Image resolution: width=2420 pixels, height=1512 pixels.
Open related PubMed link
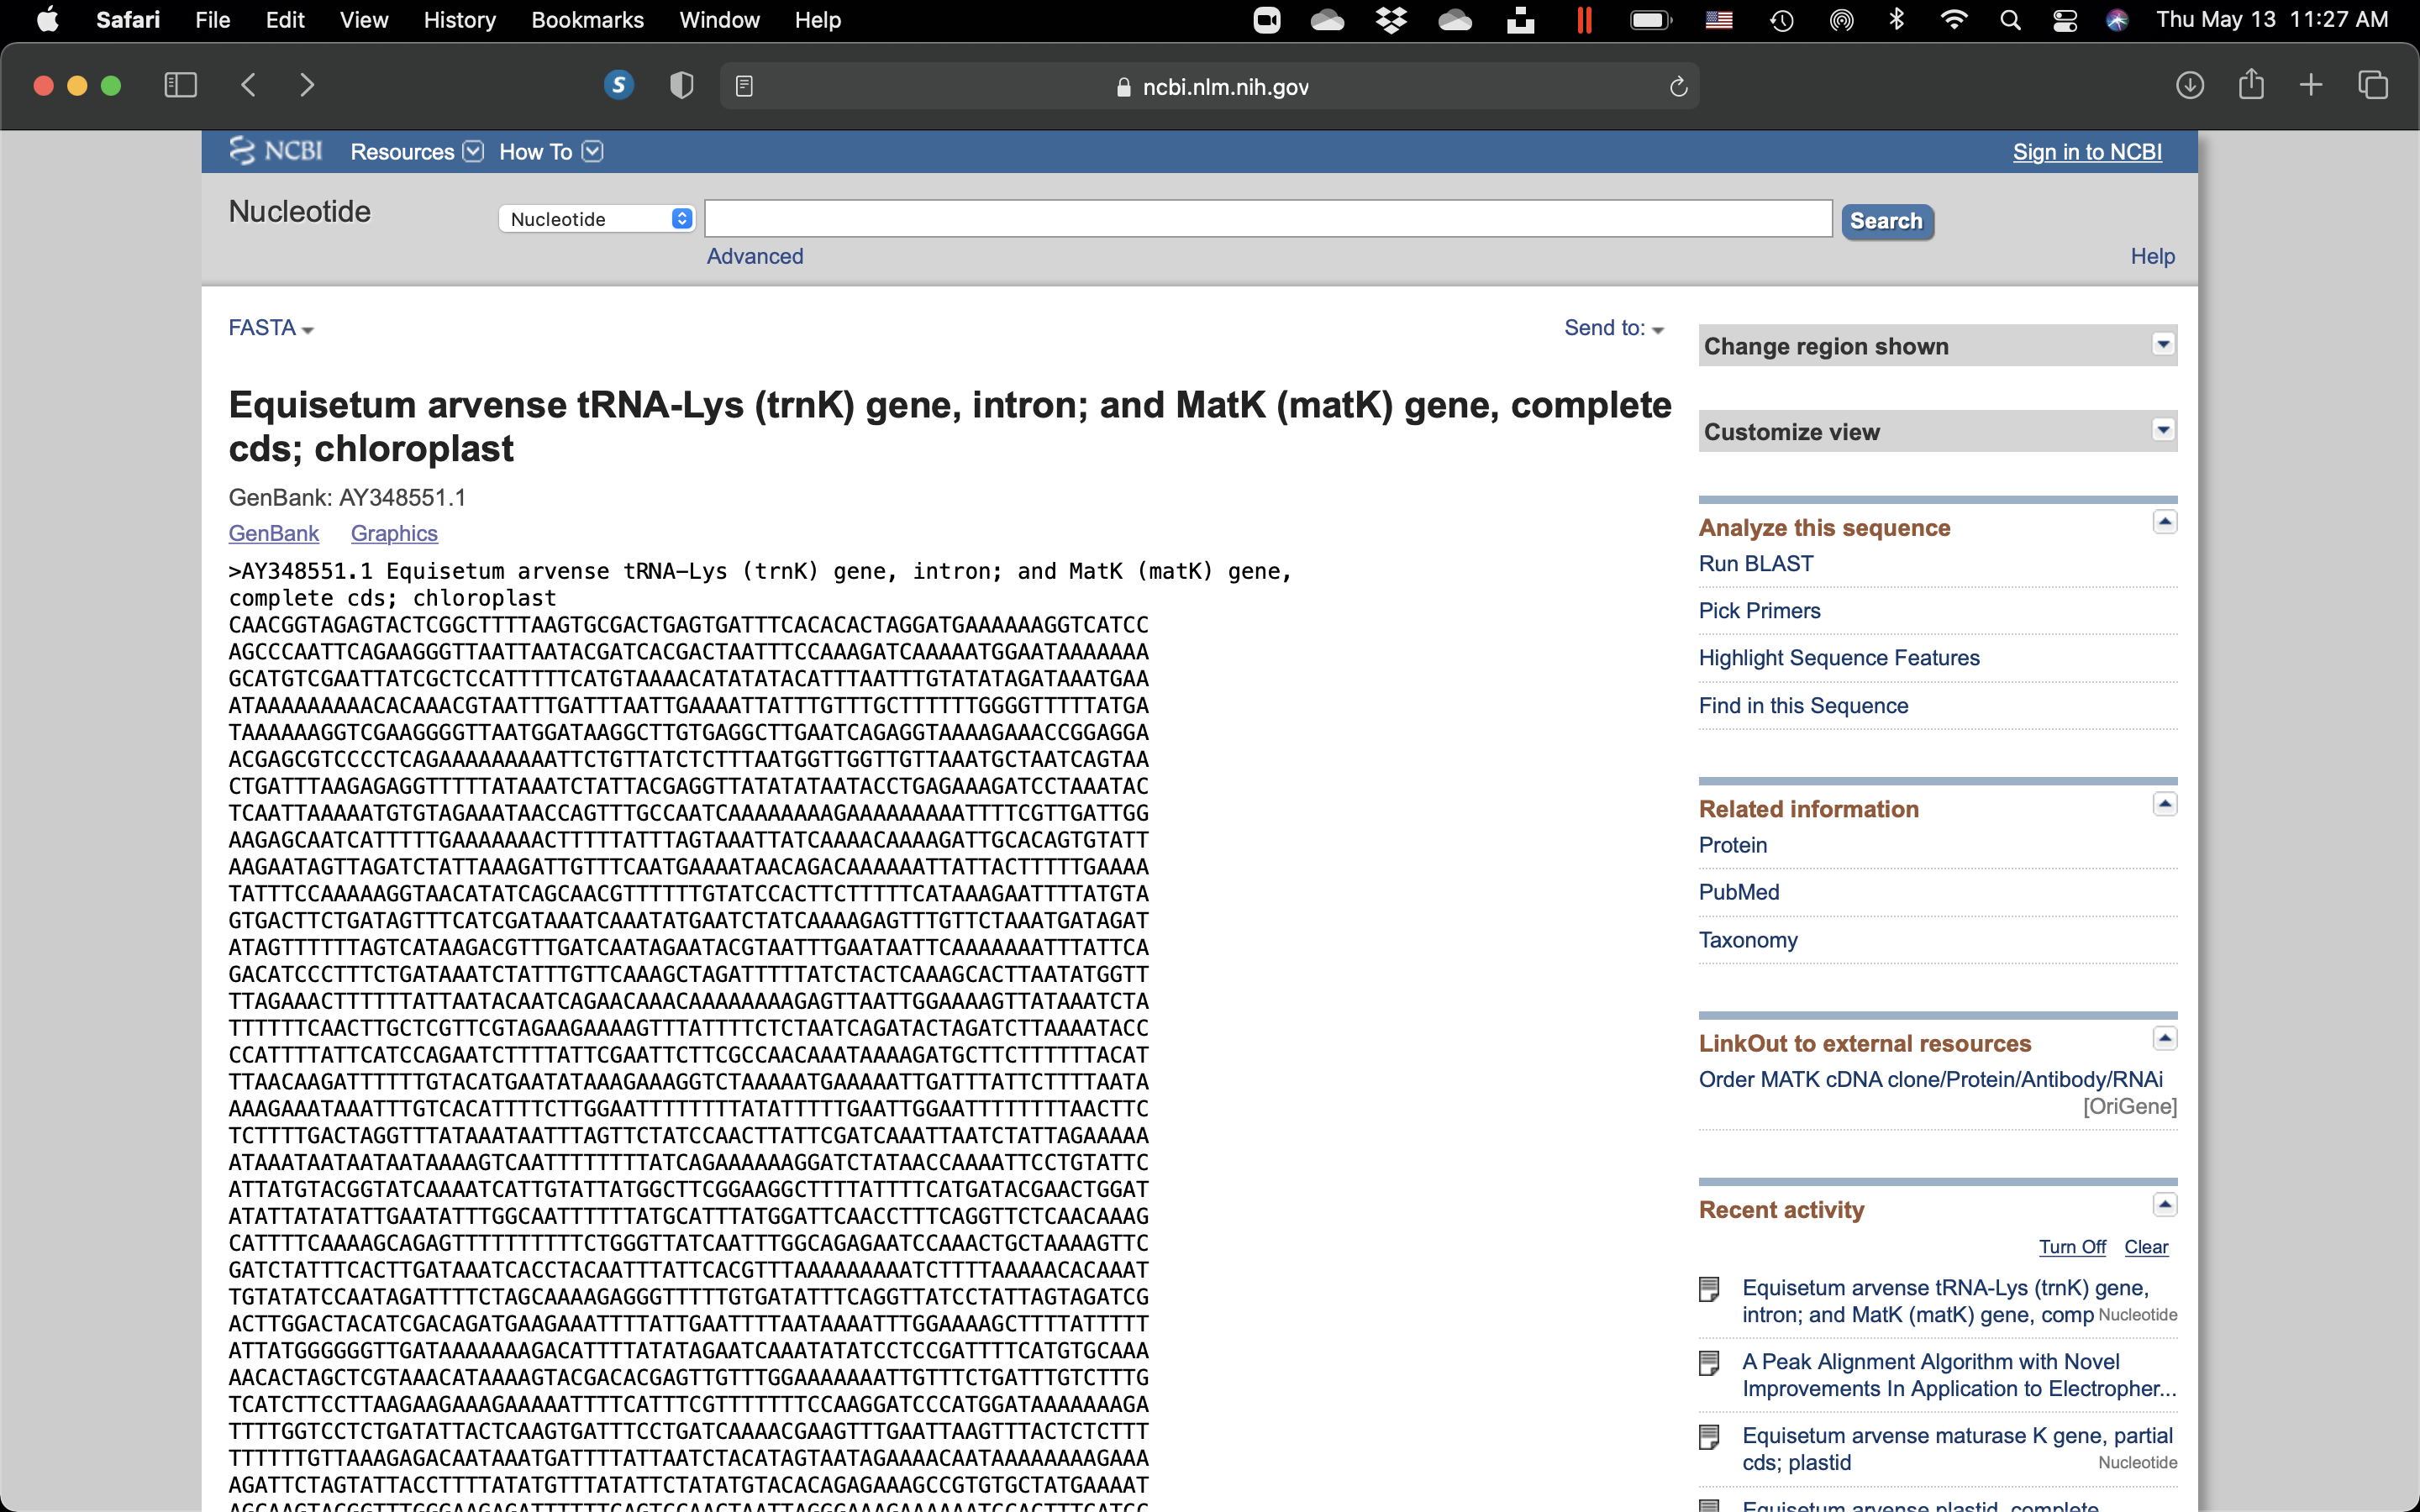coord(1739,893)
